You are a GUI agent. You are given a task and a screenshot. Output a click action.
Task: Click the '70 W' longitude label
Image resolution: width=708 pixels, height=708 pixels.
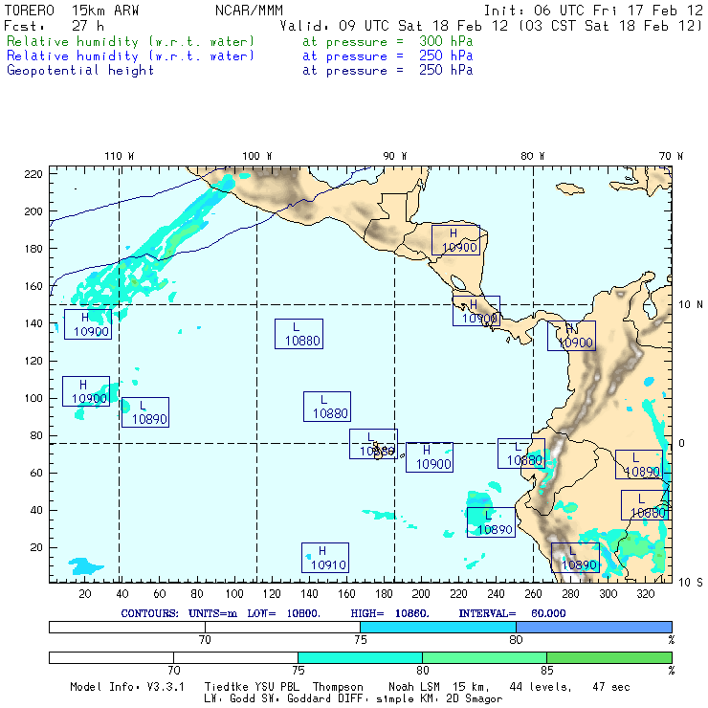click(671, 156)
